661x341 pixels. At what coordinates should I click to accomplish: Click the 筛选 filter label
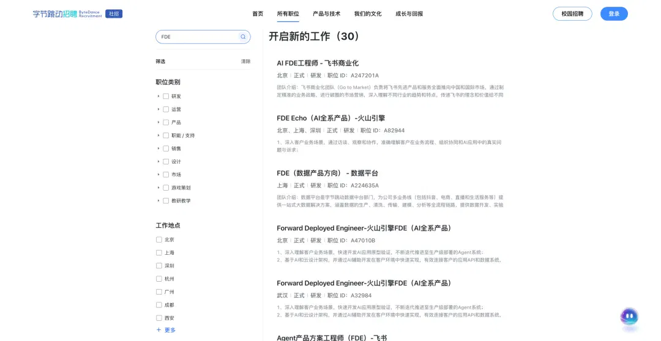160,62
